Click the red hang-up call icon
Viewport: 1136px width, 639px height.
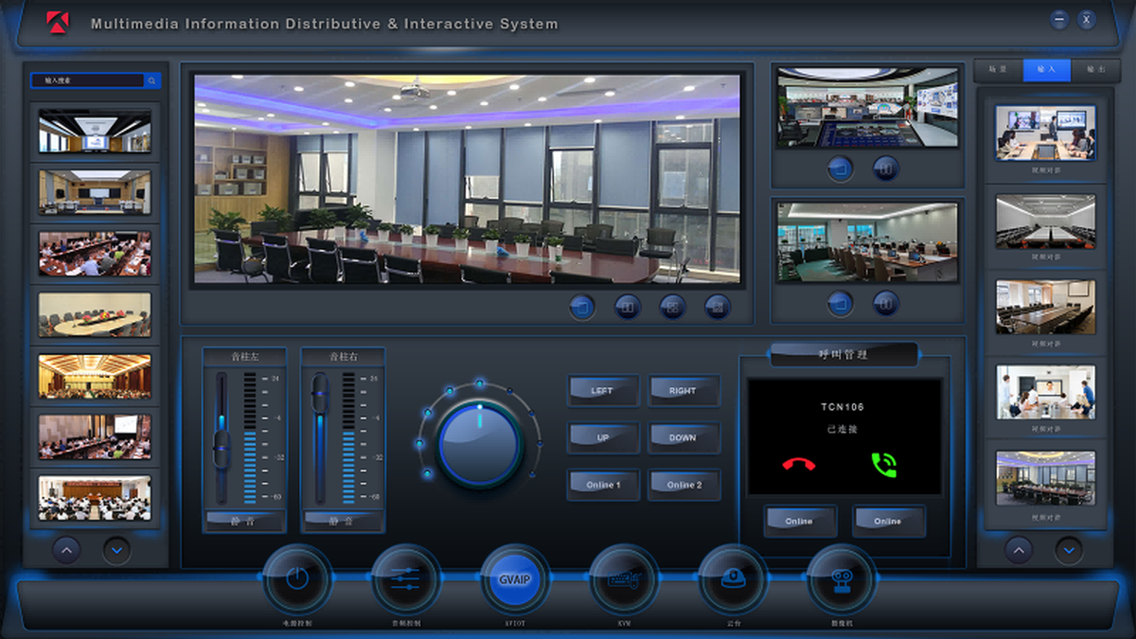tap(800, 464)
